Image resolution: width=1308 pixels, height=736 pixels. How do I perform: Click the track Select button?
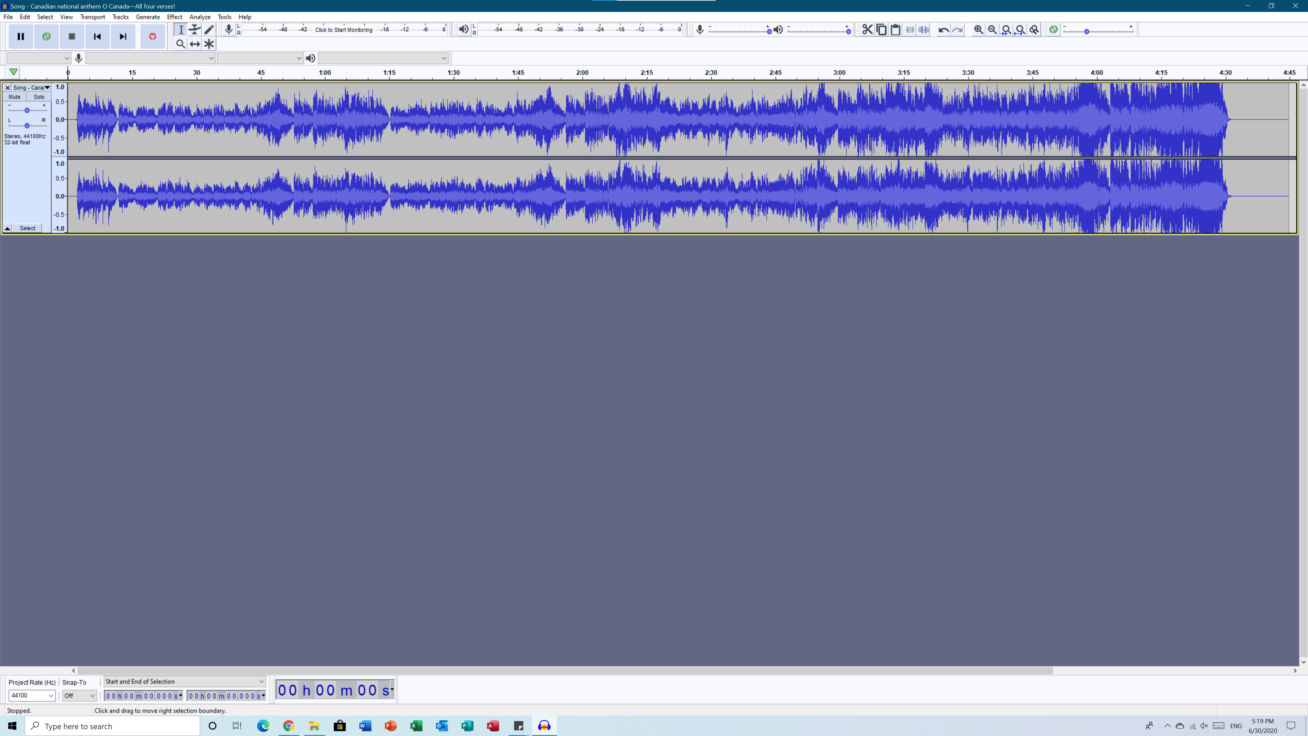coord(27,228)
